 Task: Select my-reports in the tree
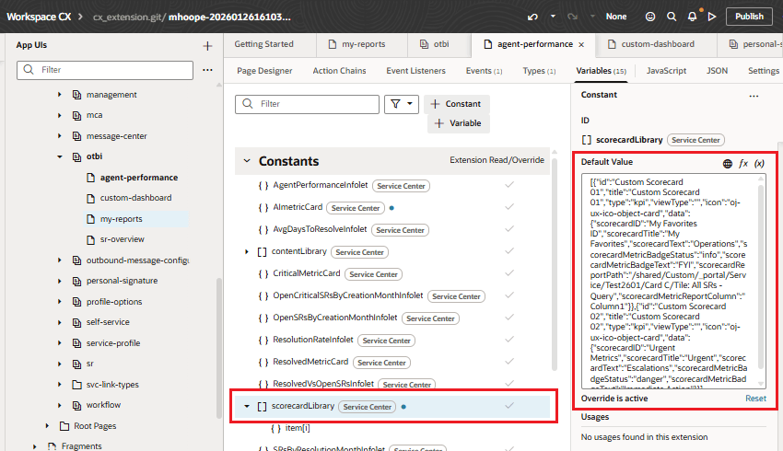point(122,218)
